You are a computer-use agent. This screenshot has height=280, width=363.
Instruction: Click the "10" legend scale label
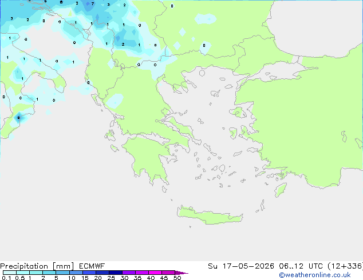[x=72, y=278]
